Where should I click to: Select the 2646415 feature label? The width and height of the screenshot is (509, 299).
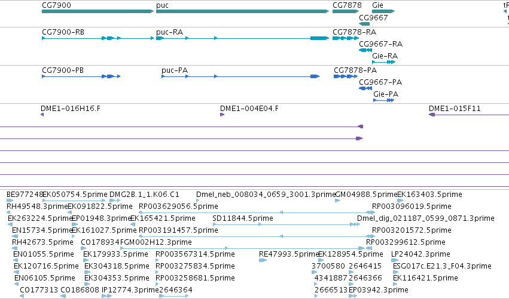(x=365, y=266)
